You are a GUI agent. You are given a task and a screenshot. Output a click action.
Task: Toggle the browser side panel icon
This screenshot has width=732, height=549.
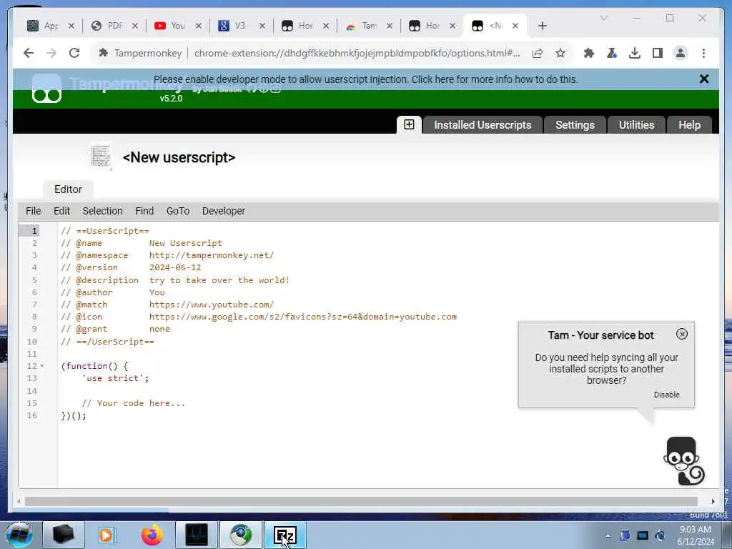[658, 53]
